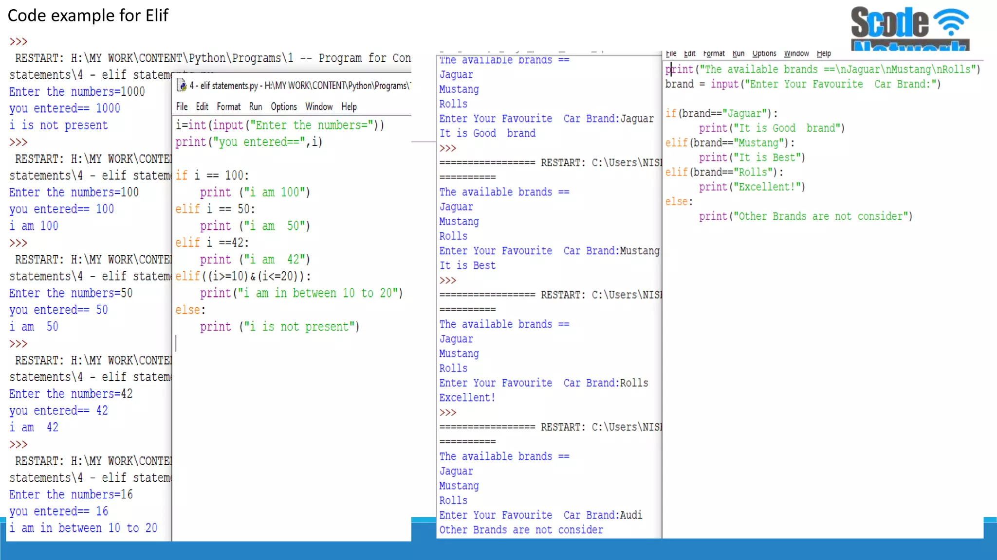The image size is (997, 560).
Task: Click code line 'elif(brand=="Mustang"):'
Action: pyautogui.click(x=730, y=143)
